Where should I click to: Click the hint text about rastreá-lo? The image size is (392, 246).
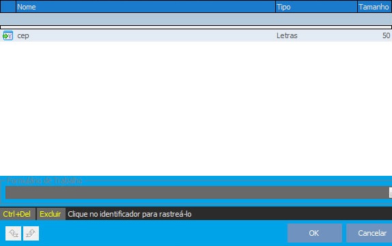pyautogui.click(x=130, y=214)
